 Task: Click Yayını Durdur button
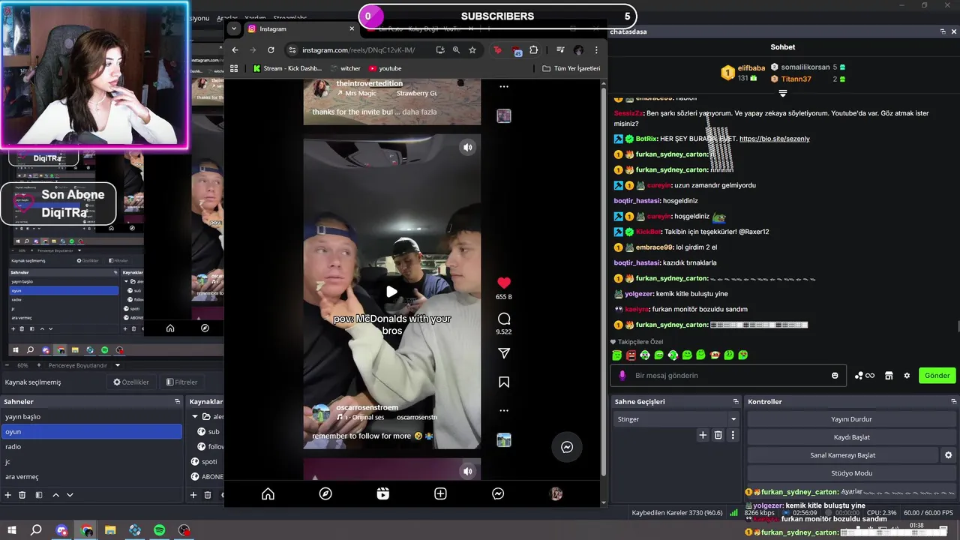[851, 419]
